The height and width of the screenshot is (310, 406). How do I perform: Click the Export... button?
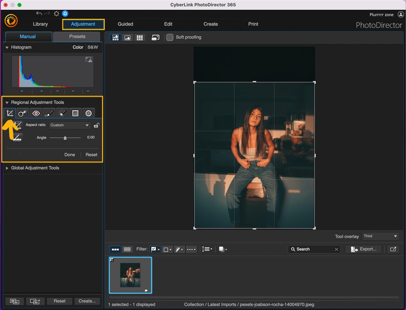pos(364,249)
